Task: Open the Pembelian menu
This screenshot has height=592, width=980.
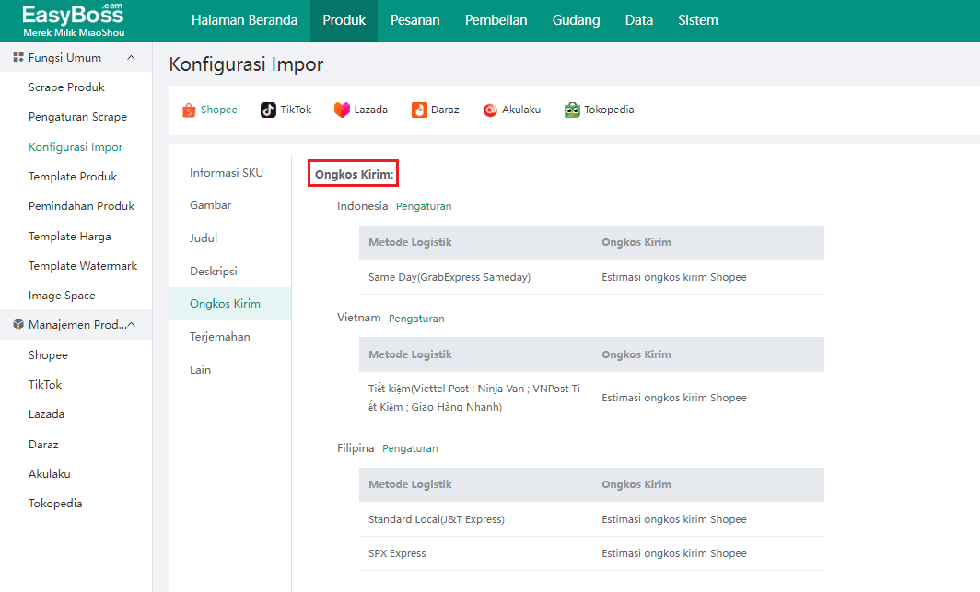Action: (x=496, y=20)
